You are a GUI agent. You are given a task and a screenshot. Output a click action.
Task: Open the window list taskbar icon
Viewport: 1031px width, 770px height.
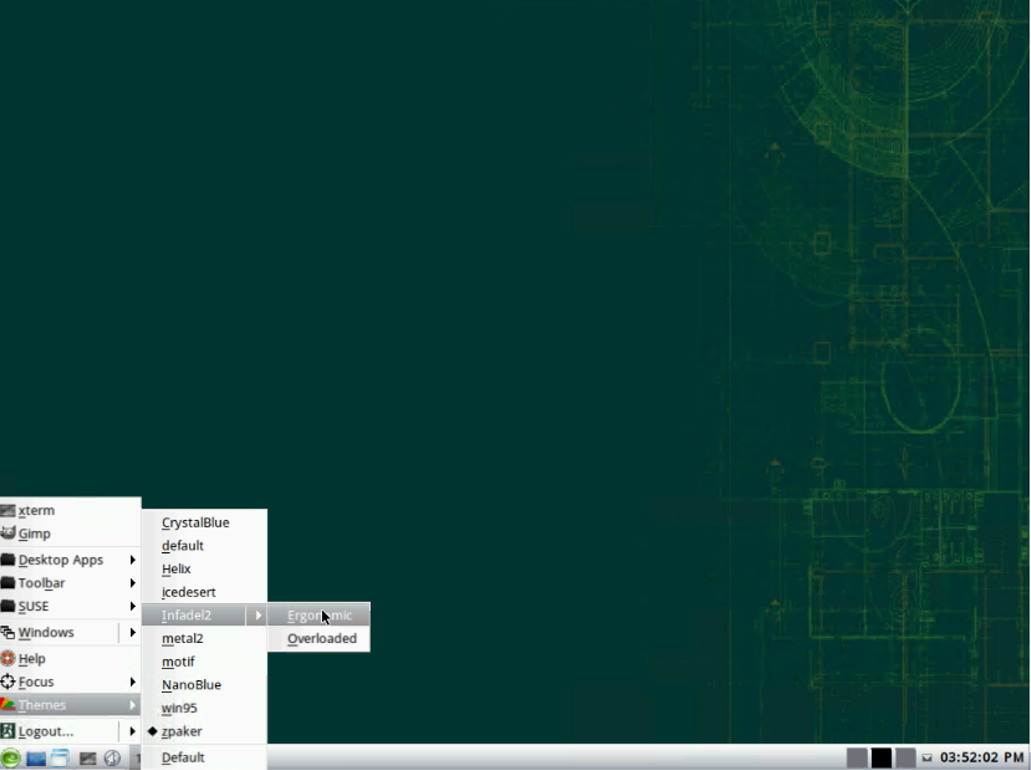coord(60,758)
